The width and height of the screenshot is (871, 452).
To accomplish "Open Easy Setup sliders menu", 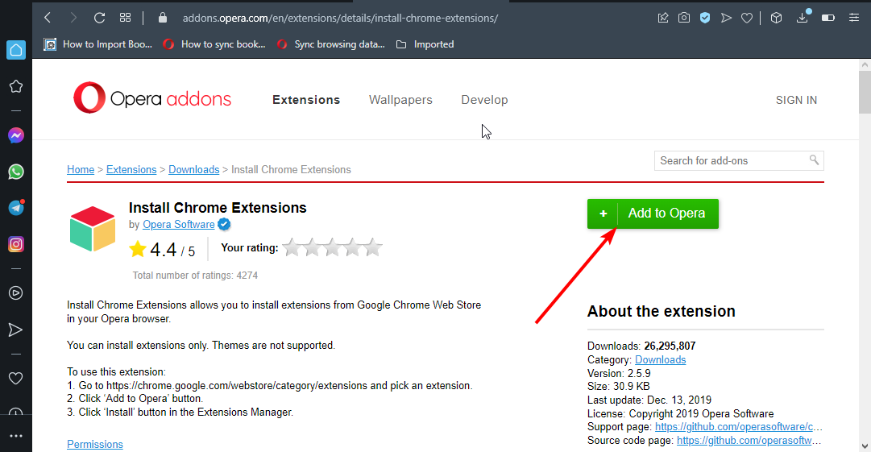I will click(852, 18).
